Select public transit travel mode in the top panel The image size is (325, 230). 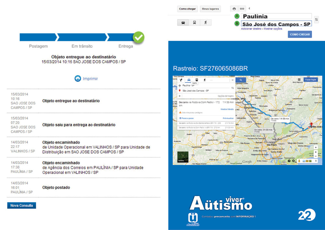coord(194,22)
